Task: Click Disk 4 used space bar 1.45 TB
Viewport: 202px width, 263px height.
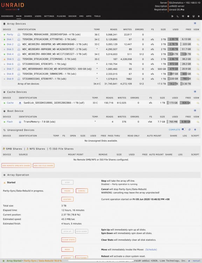Action: pos(173,54)
